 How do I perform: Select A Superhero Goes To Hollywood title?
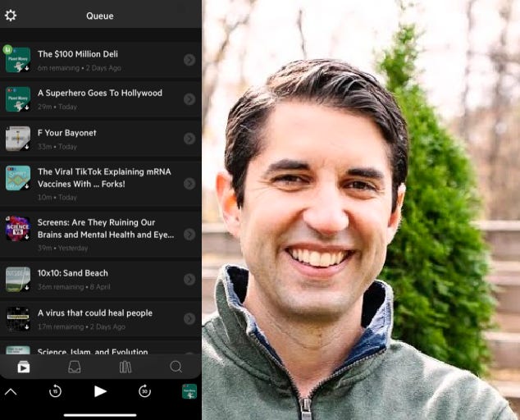[100, 94]
